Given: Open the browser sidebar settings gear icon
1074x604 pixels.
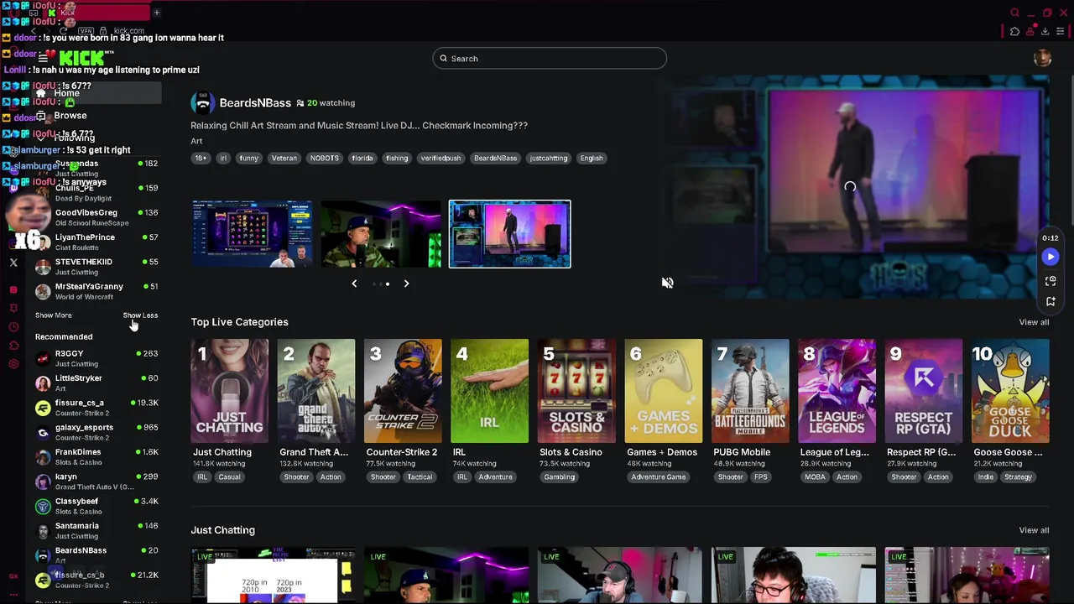Looking at the screenshot, I should pos(13,363).
